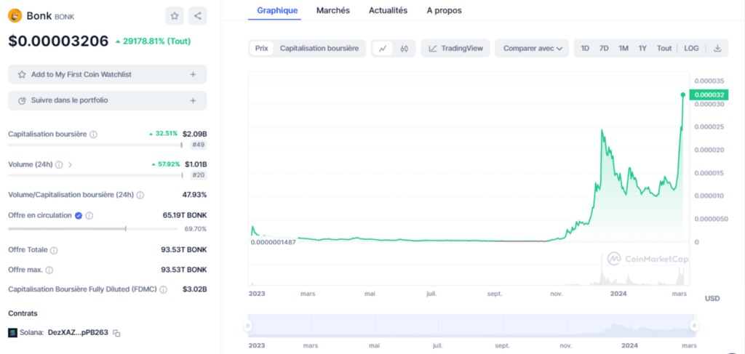The image size is (745, 354).
Task: Select Tout time range
Action: pyautogui.click(x=664, y=49)
